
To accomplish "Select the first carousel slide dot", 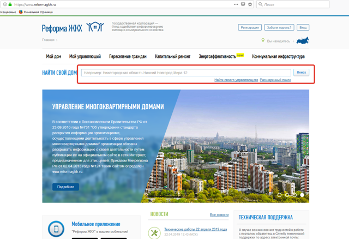I will click(279, 195).
